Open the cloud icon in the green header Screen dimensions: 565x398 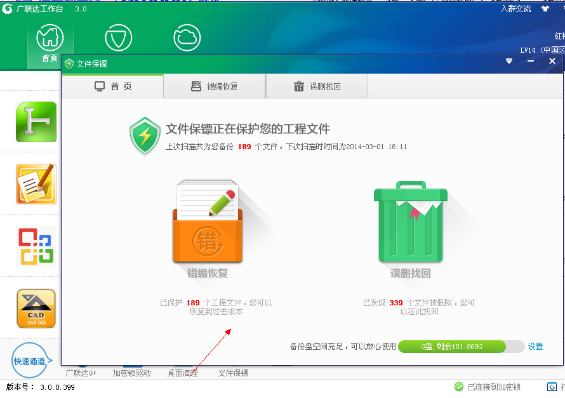187,38
